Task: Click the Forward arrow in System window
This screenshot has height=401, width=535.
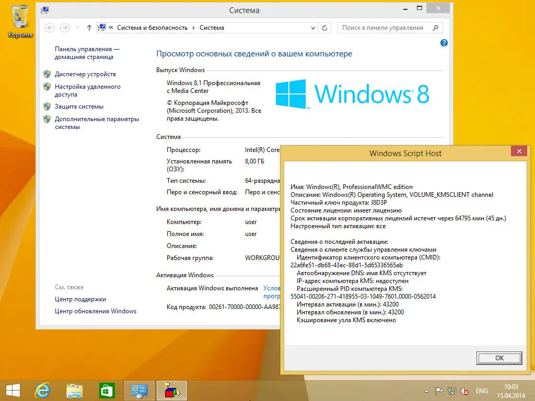Action: 65,28
